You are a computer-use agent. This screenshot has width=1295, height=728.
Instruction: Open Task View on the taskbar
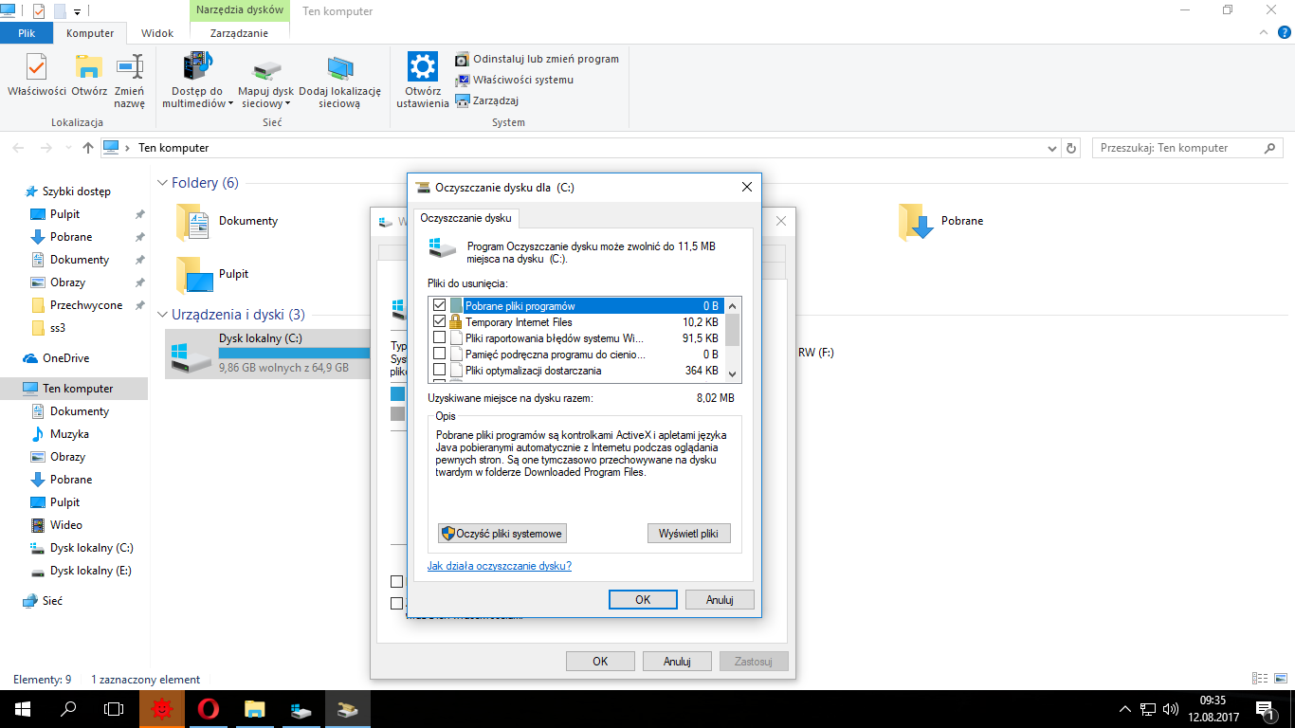coord(114,709)
